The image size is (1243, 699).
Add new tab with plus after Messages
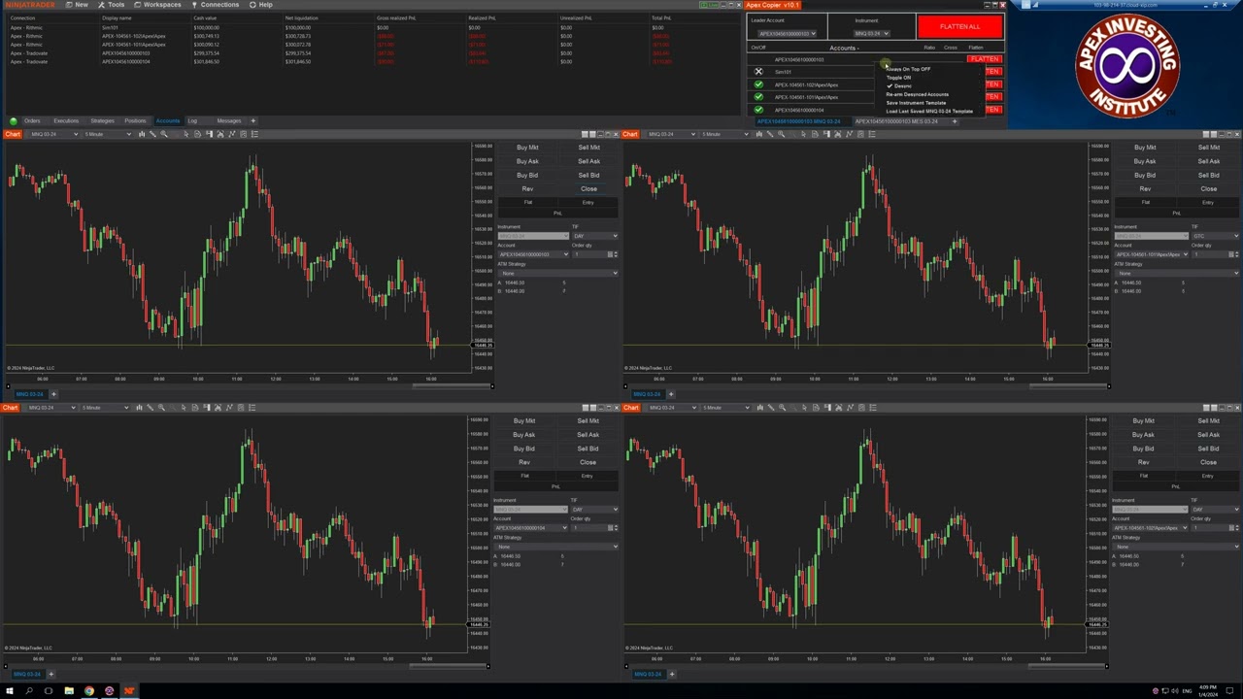(x=252, y=121)
